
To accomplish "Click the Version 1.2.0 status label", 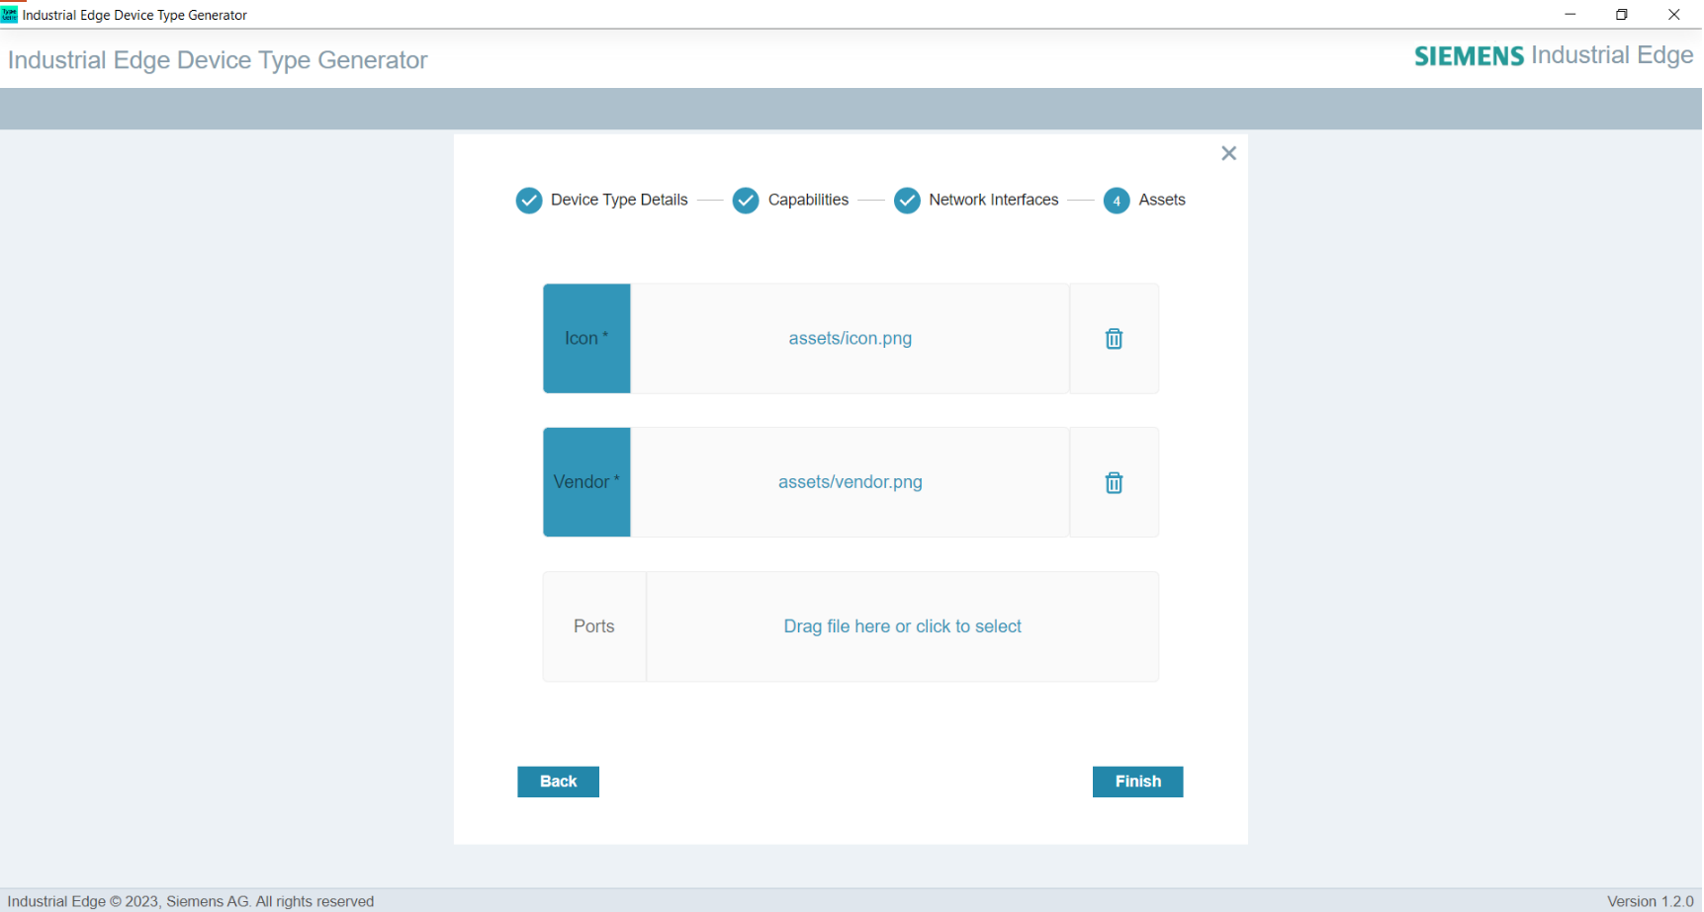I will pyautogui.click(x=1650, y=900).
